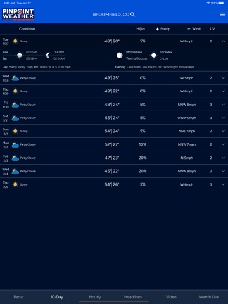Expand the Thu 2/5 forecast row
The width and height of the screenshot is (228, 304).
coord(223,184)
